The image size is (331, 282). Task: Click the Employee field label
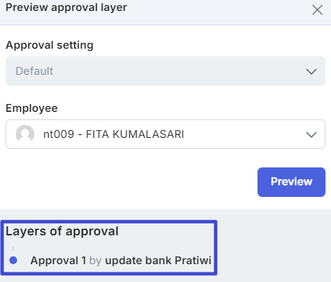(x=32, y=108)
